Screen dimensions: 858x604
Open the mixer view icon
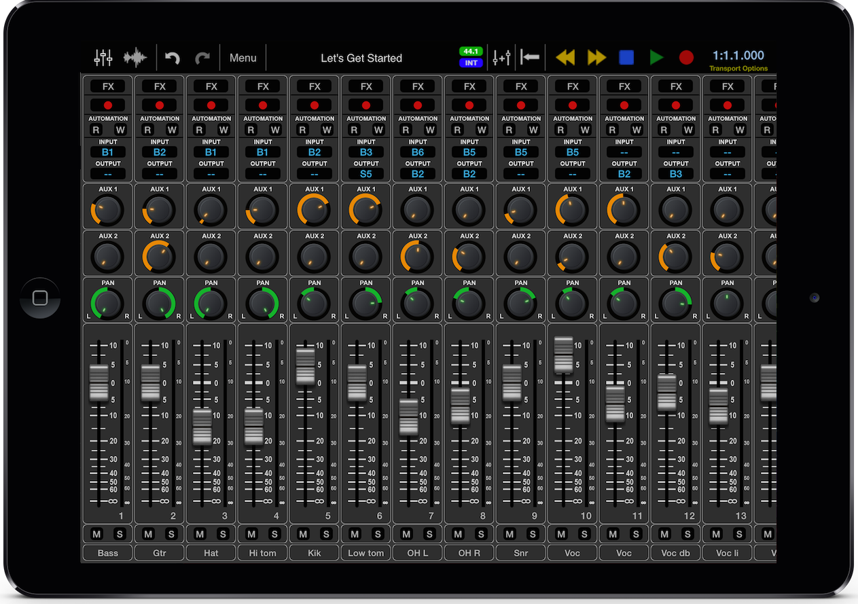point(103,58)
